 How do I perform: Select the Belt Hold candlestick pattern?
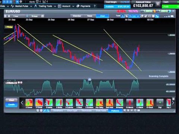pos(110,103)
